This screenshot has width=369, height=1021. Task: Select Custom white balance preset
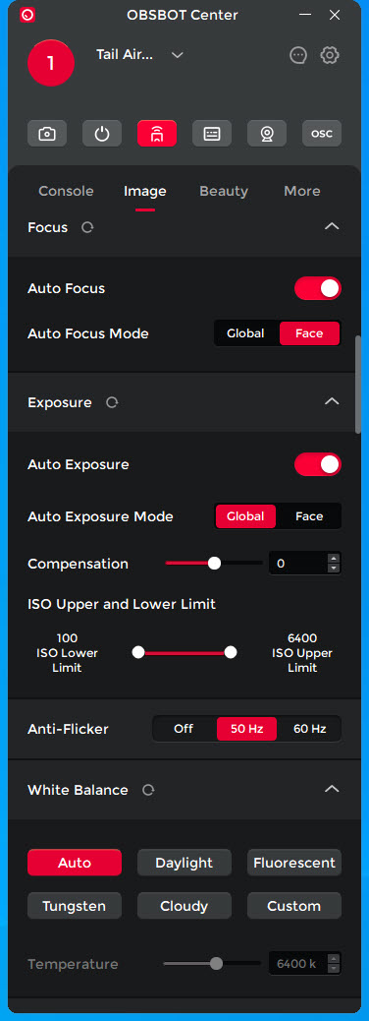294,906
